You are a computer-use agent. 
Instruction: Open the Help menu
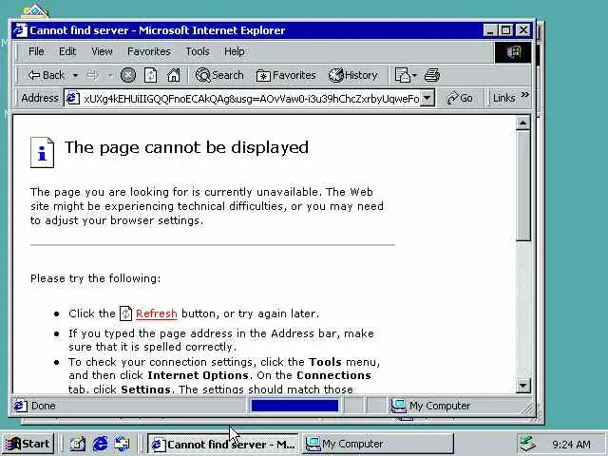(235, 51)
